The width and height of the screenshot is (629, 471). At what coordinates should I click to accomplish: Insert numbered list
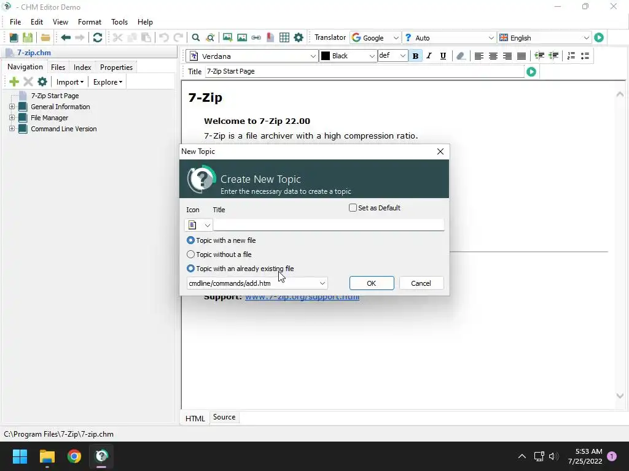point(571,56)
